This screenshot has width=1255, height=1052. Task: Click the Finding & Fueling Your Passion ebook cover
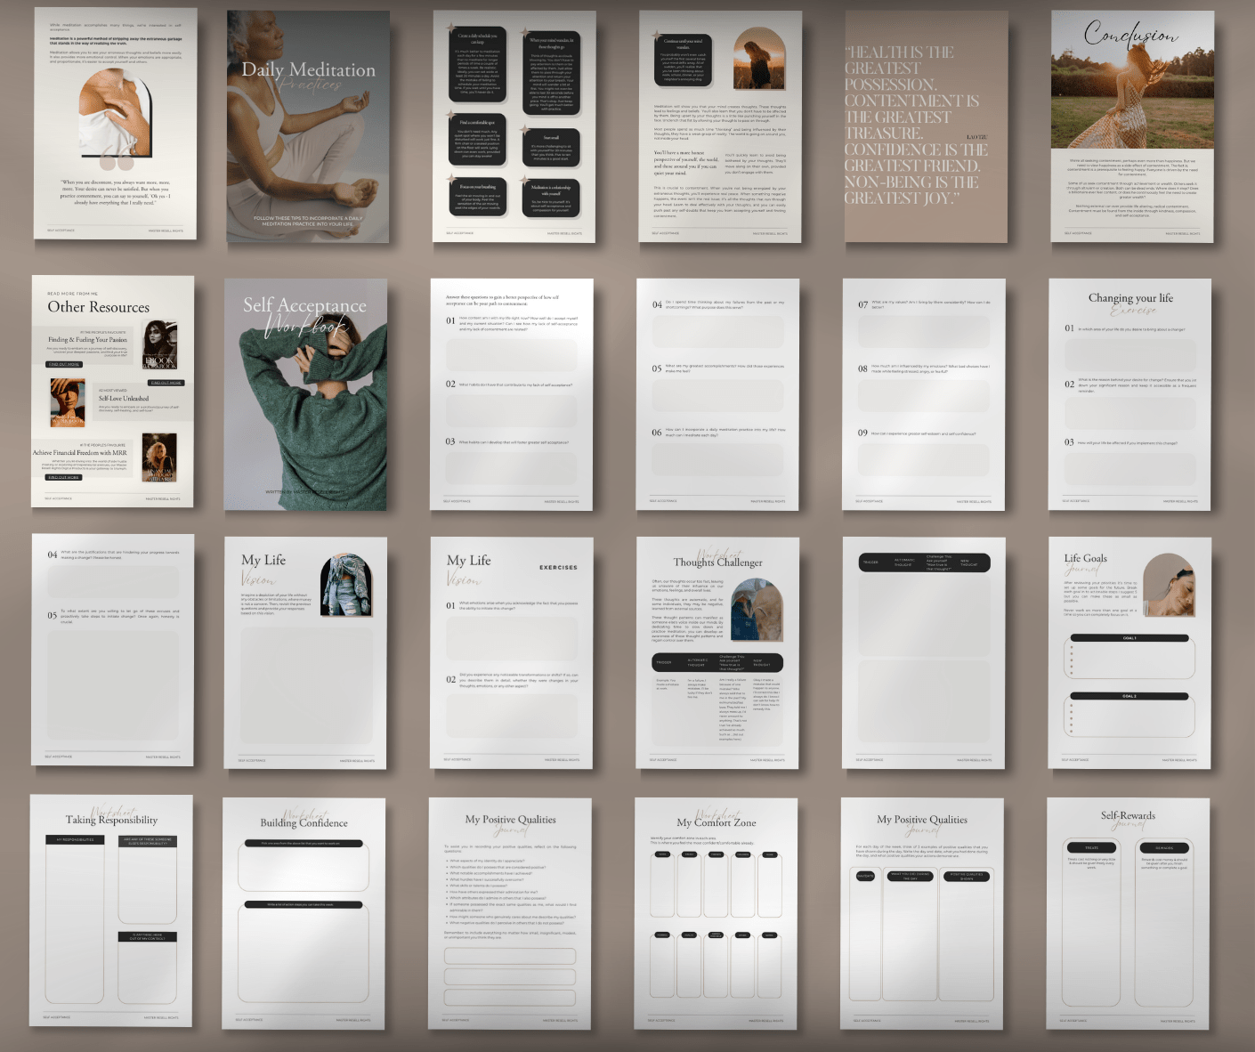(160, 344)
